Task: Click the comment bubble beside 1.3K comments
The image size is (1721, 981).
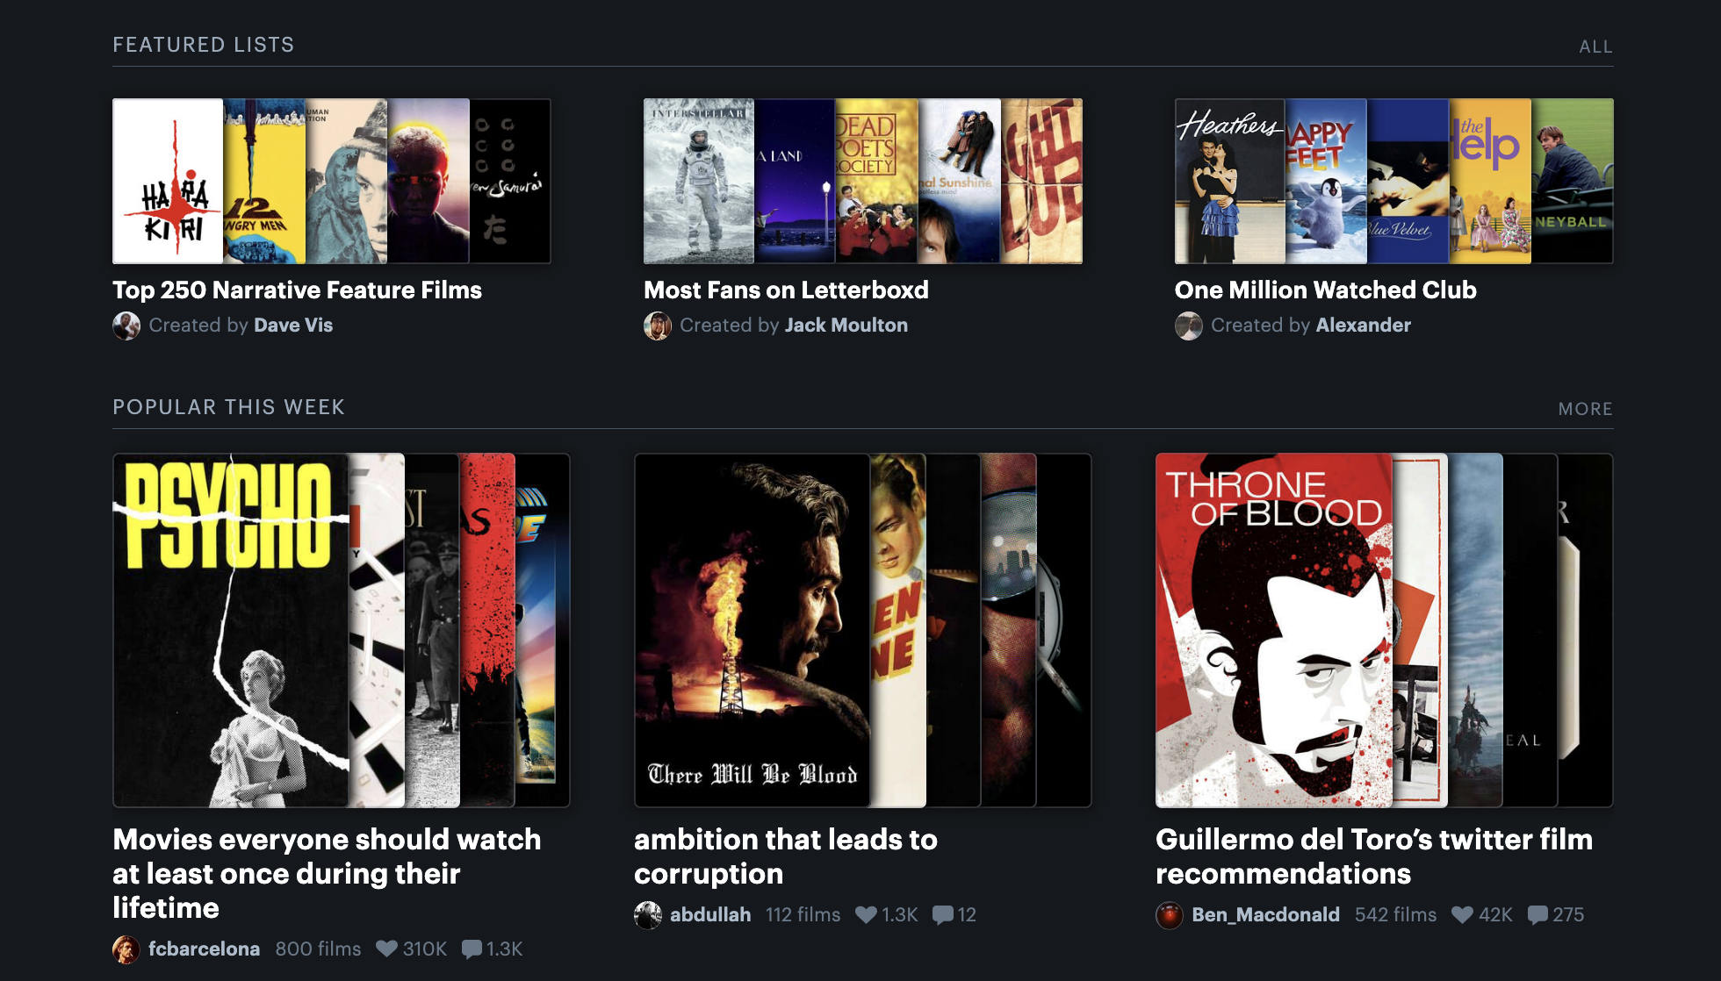Action: [x=472, y=949]
